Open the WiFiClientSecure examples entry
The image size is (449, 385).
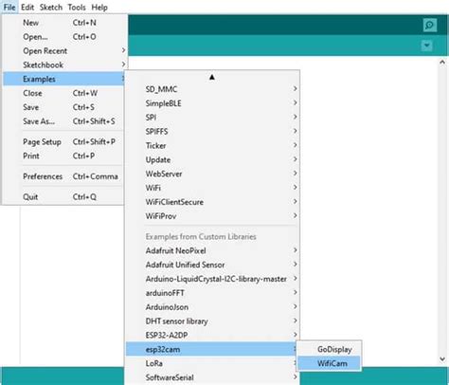pos(212,202)
